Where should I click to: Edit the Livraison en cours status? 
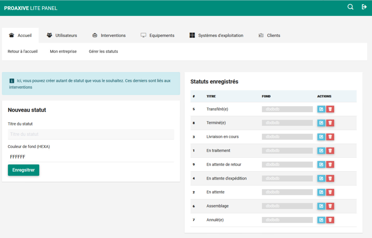[321, 137]
